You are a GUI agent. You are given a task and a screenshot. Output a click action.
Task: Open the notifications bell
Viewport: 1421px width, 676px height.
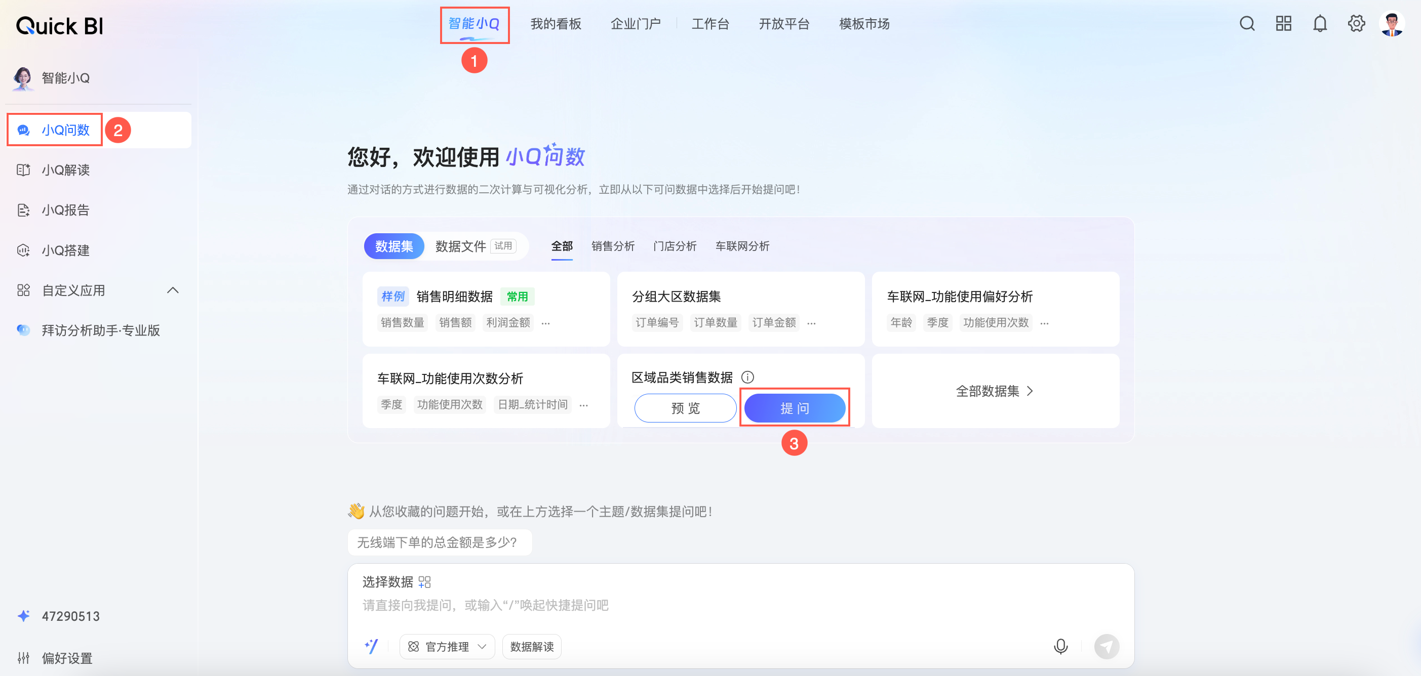(x=1320, y=24)
